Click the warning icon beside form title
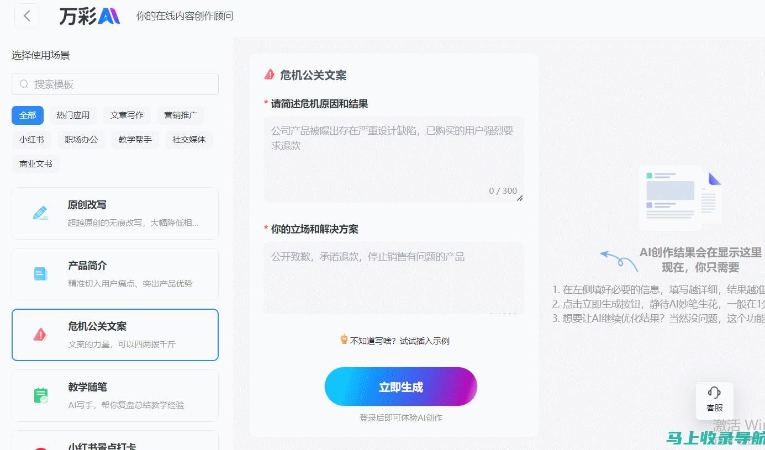 270,74
